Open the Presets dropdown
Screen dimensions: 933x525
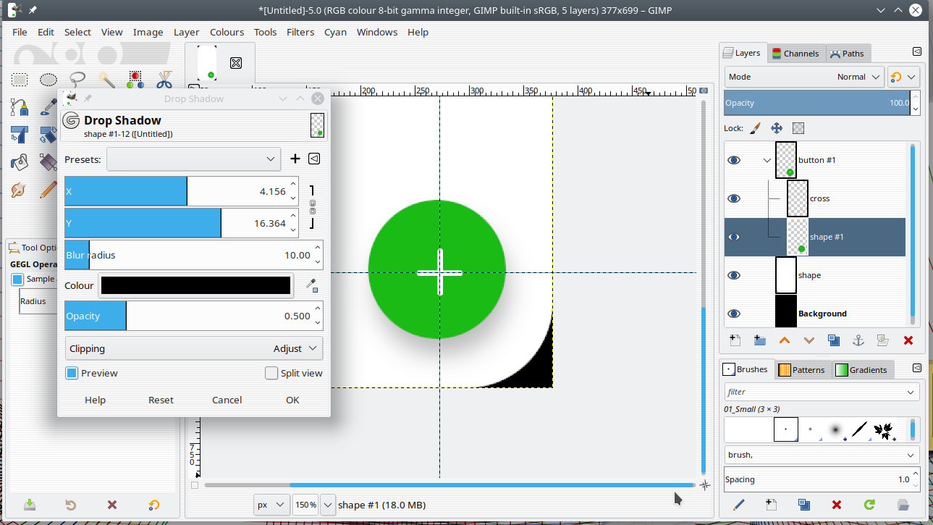point(193,159)
